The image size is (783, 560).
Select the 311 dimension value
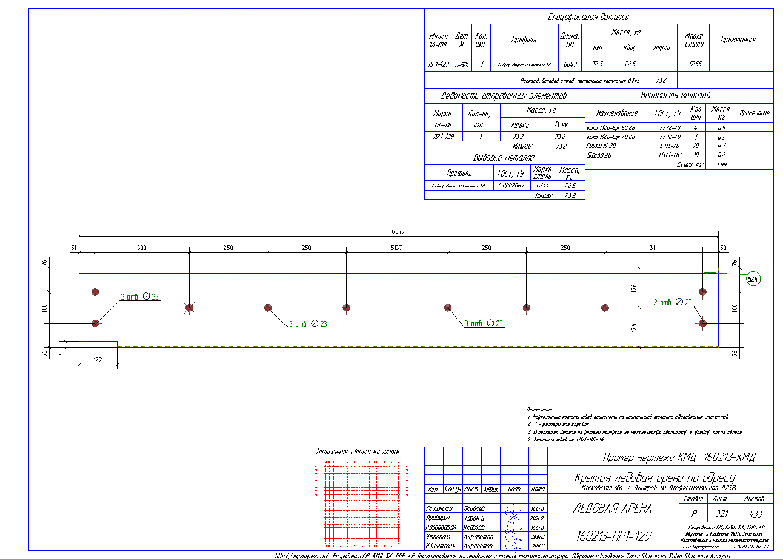(x=652, y=248)
